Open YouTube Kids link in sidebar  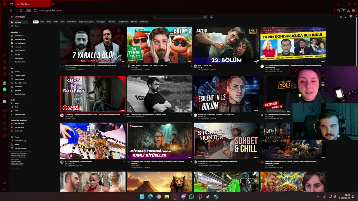[19, 131]
